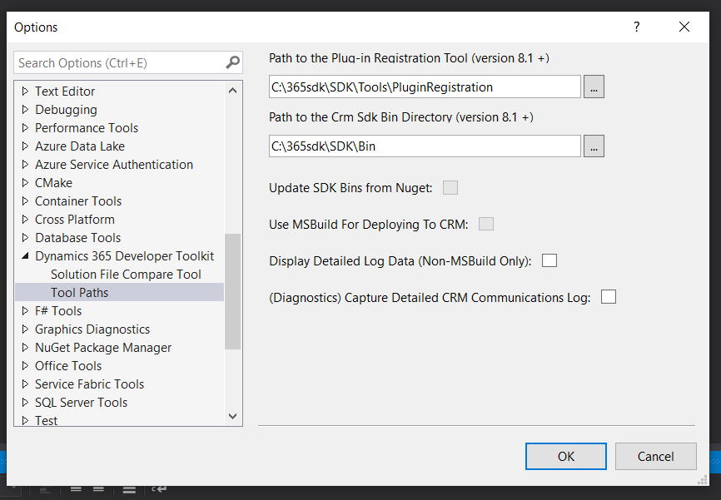
Task: Collapse Dynamics 365 Developer Toolkit node
Action: [x=25, y=255]
